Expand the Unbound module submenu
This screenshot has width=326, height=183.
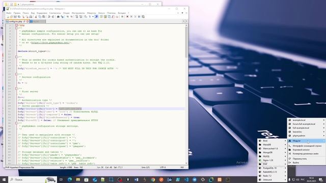[x=272, y=179]
